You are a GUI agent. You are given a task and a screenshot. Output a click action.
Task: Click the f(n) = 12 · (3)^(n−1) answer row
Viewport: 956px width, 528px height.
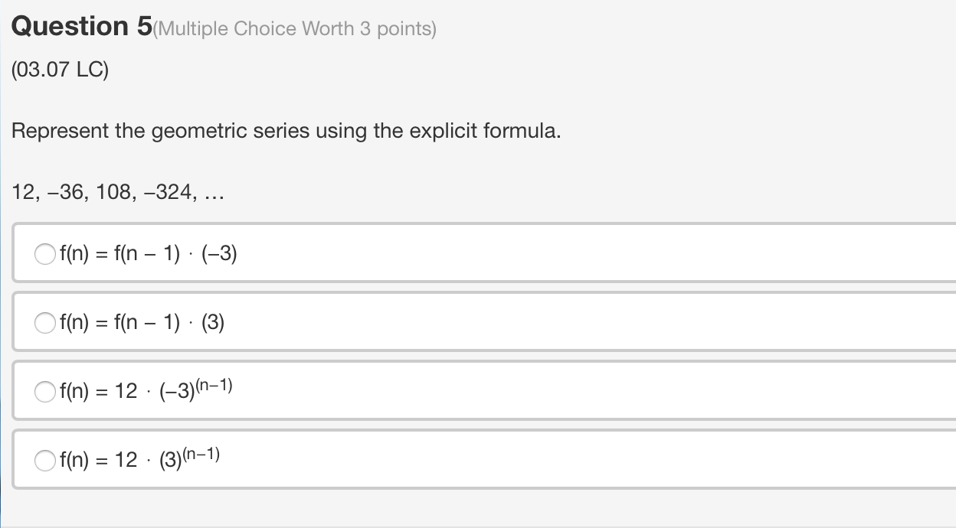[x=306, y=460]
